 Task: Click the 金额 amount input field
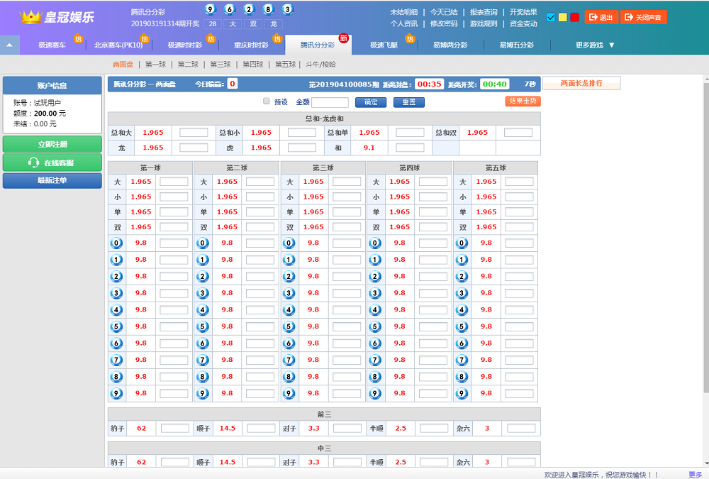point(330,102)
